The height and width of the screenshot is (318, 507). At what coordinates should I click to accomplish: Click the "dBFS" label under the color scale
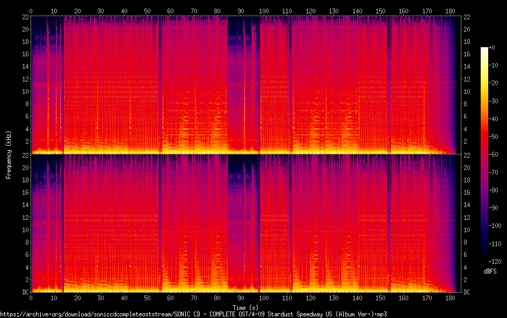(489, 272)
